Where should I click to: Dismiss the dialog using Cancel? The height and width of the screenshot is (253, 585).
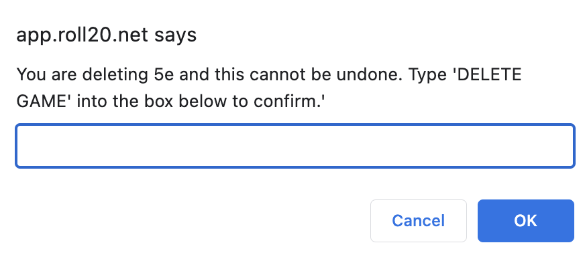pyautogui.click(x=418, y=221)
